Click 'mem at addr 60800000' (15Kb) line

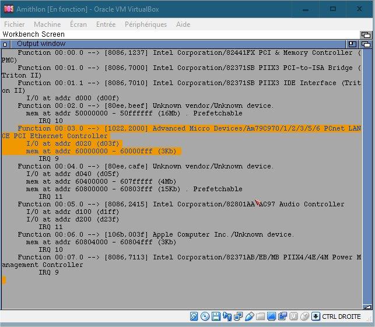[x=134, y=189]
